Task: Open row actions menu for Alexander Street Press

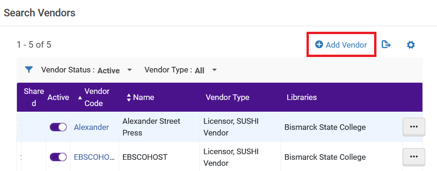Action: click(414, 127)
